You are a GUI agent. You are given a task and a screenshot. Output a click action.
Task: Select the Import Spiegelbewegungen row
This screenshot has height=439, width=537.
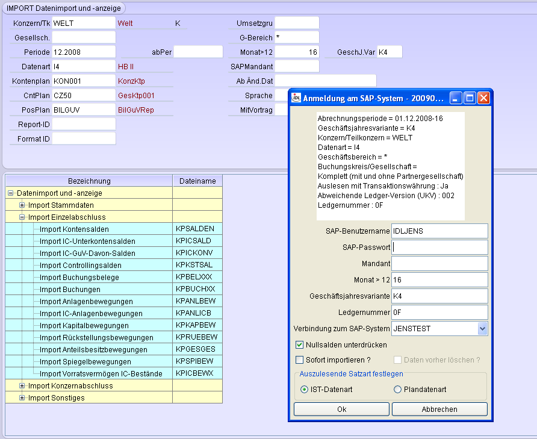[x=114, y=361]
